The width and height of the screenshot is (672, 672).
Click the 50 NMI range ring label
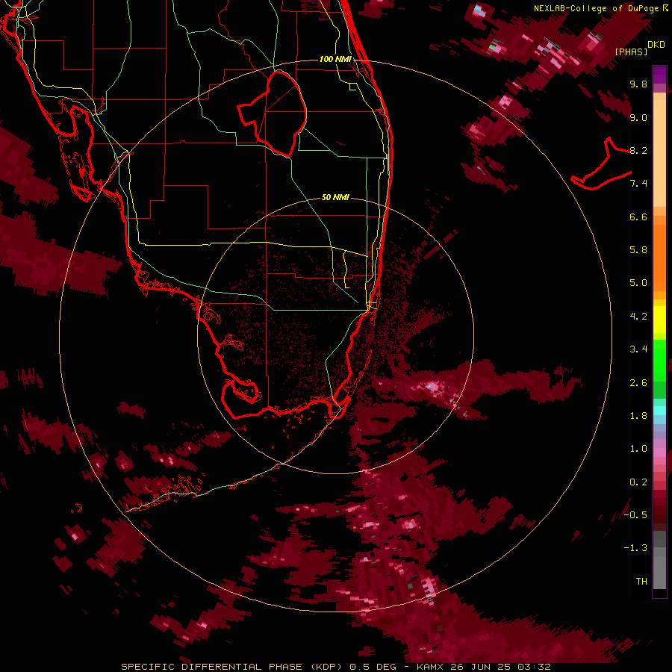click(x=335, y=197)
